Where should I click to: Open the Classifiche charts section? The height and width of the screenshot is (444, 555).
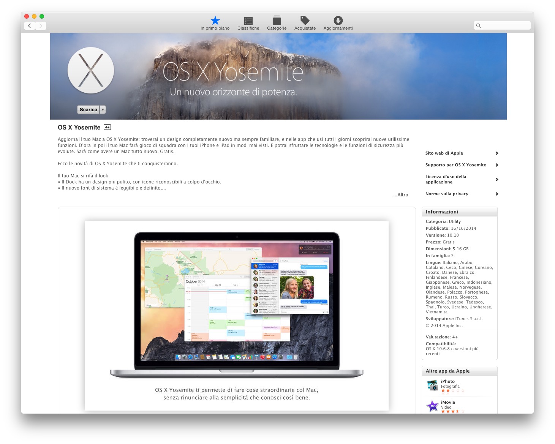point(248,23)
